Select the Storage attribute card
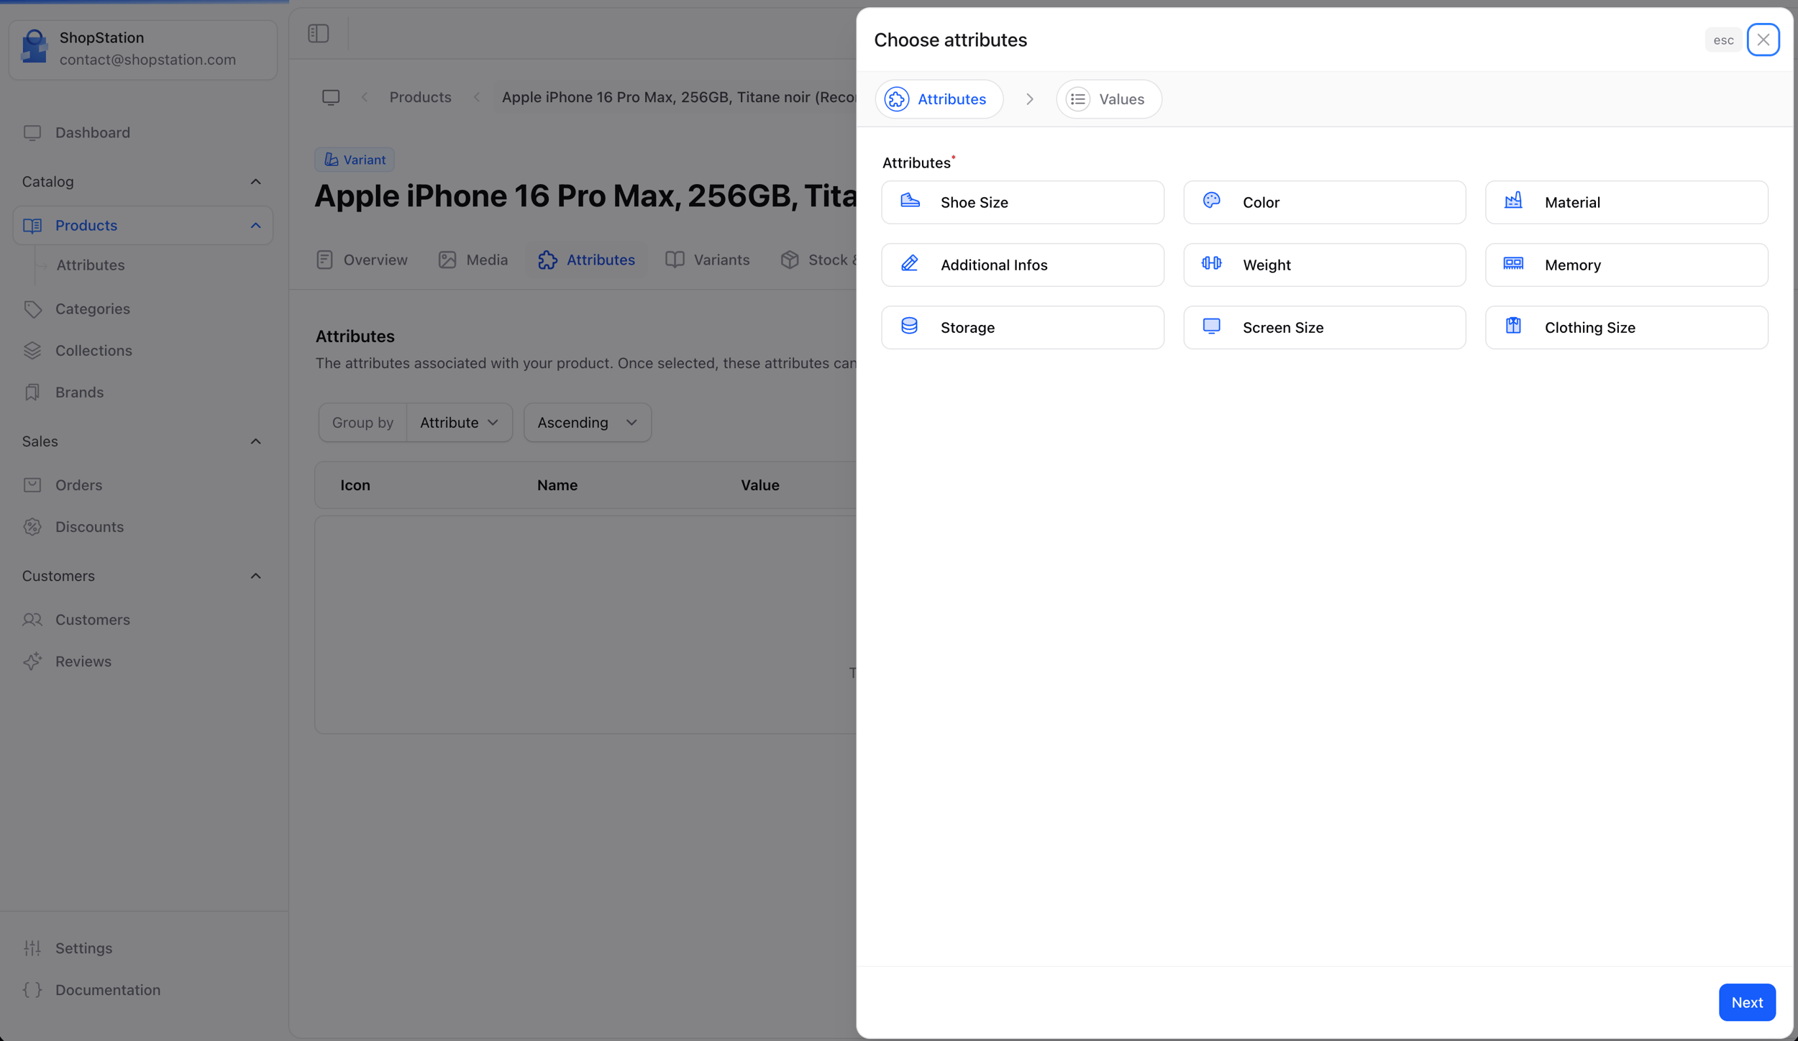This screenshot has width=1798, height=1041. pos(1022,327)
